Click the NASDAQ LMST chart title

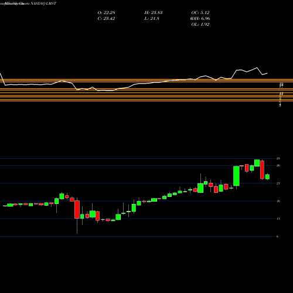(43, 4)
